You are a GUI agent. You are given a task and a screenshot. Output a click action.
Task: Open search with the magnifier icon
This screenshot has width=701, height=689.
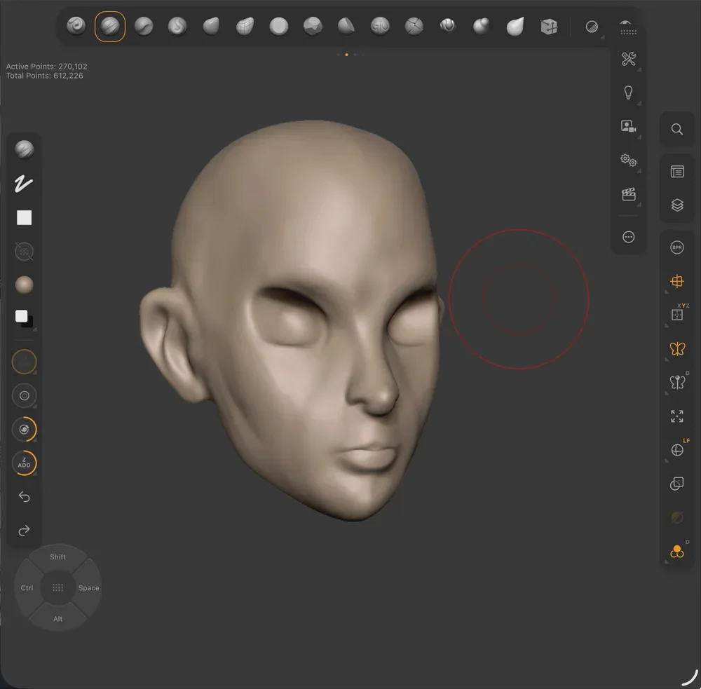[677, 129]
